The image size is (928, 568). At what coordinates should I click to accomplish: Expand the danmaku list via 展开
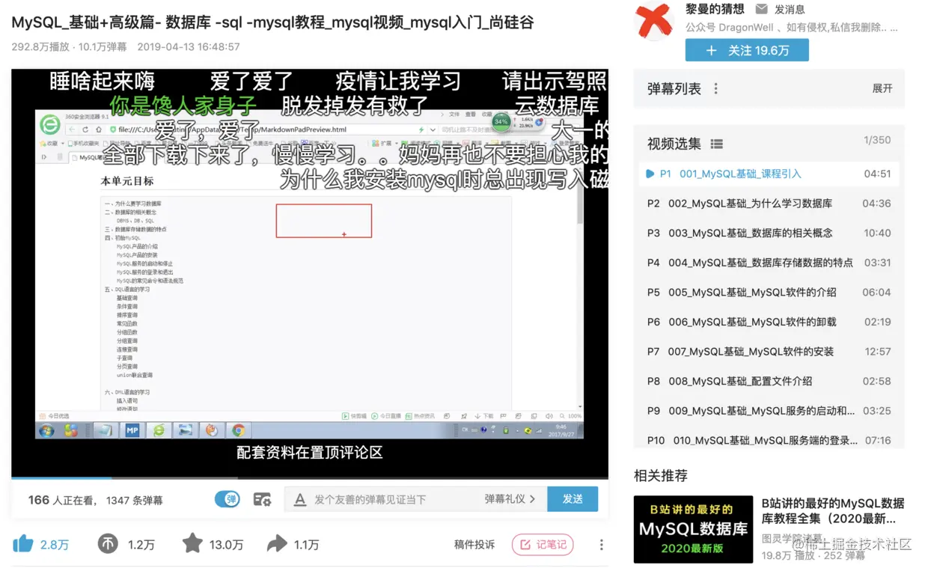pos(882,88)
